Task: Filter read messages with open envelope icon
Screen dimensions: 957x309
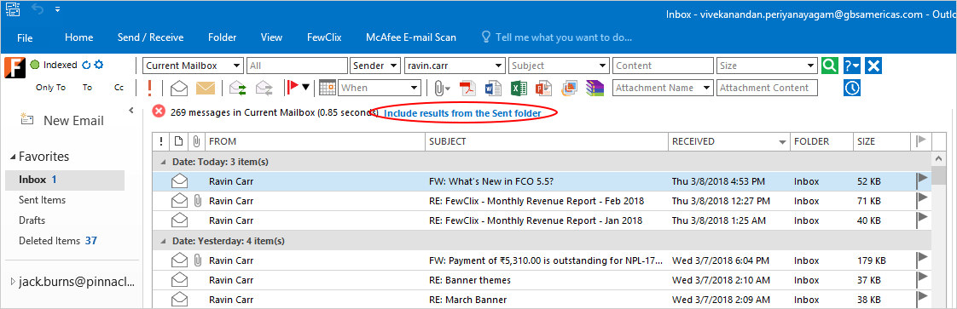Action: coord(179,88)
